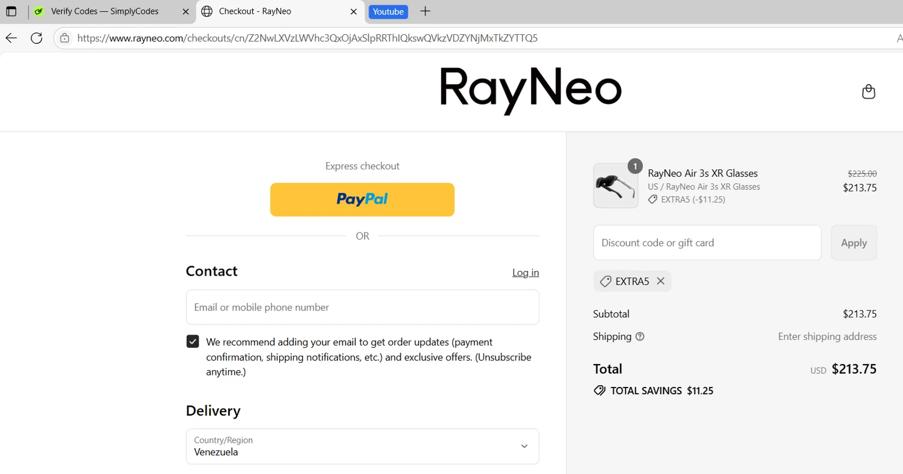This screenshot has width=903, height=474.
Task: Reload the checkout page
Action: (x=37, y=38)
